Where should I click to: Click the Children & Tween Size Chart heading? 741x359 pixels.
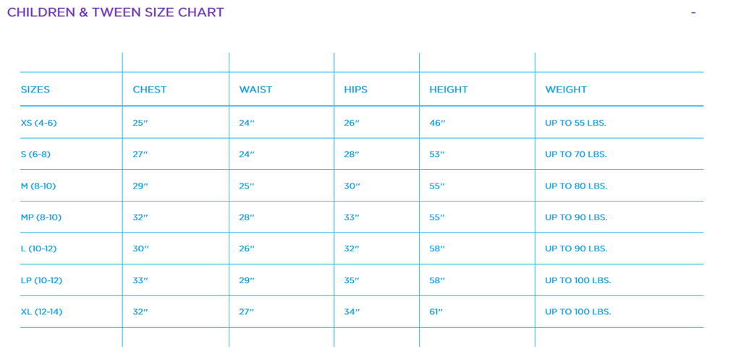click(115, 12)
